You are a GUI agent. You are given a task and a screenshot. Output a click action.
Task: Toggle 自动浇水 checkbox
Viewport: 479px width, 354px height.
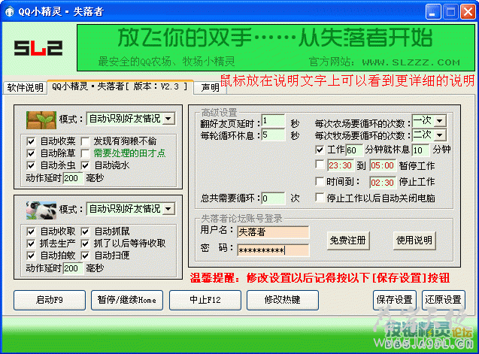(x=85, y=165)
